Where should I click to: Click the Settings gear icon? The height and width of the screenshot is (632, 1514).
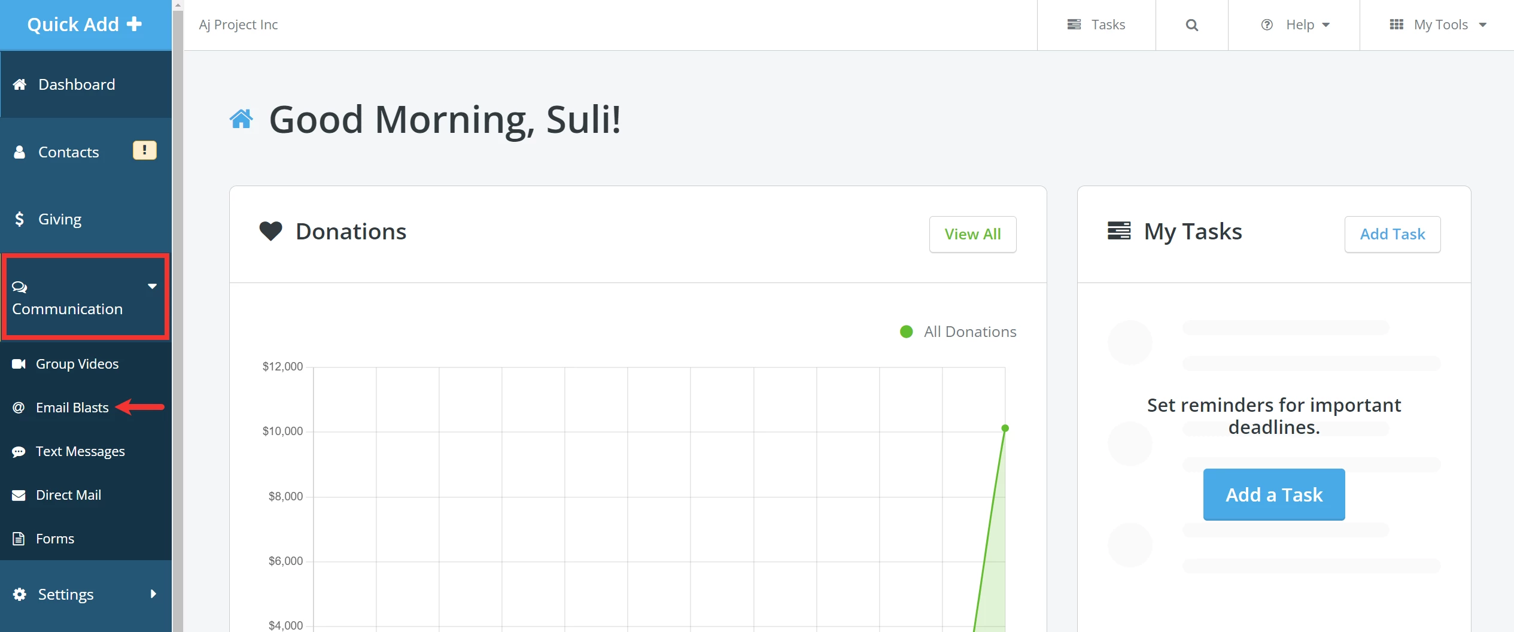coord(20,594)
